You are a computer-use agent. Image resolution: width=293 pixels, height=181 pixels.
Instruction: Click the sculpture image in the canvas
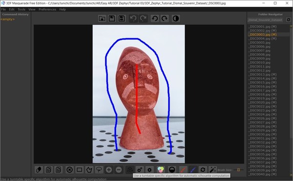pyautogui.click(x=139, y=94)
